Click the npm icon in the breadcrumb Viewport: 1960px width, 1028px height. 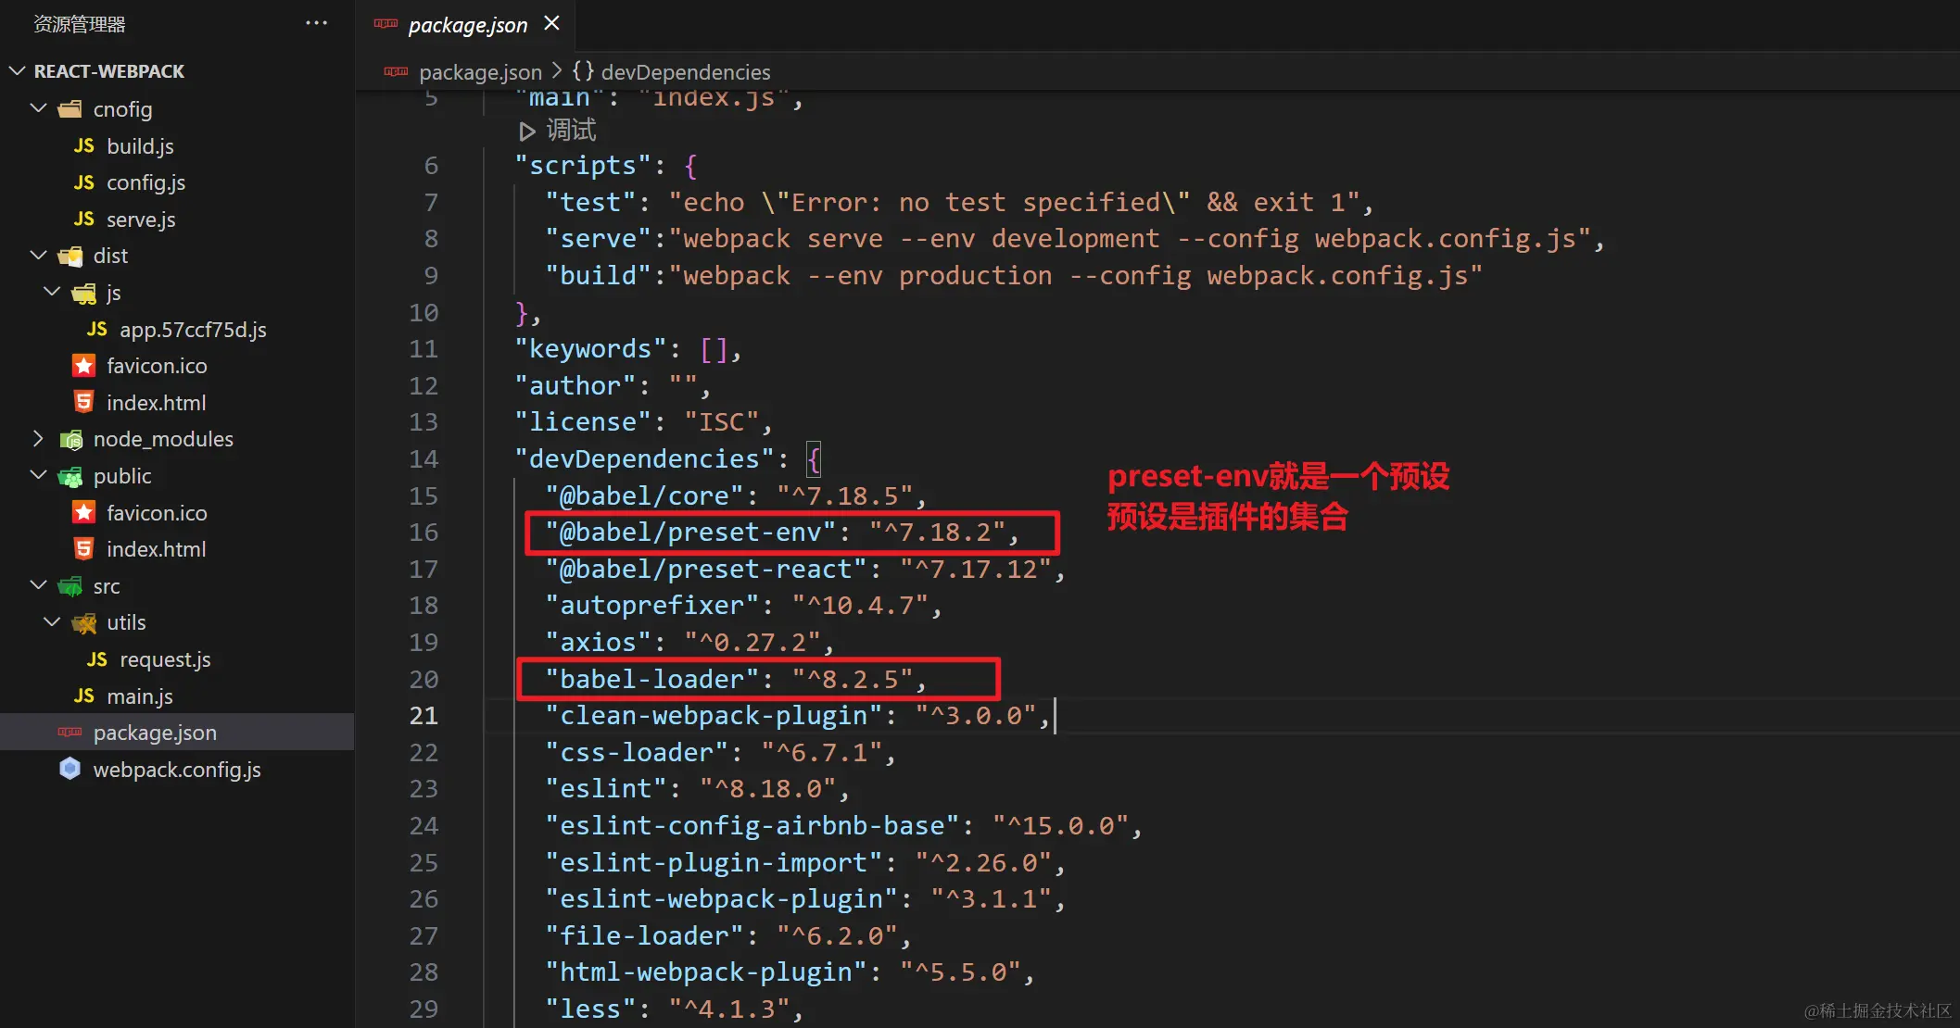pos(396,72)
